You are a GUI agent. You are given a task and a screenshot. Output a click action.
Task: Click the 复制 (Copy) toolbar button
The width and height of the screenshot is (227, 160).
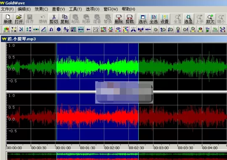(x=65, y=19)
